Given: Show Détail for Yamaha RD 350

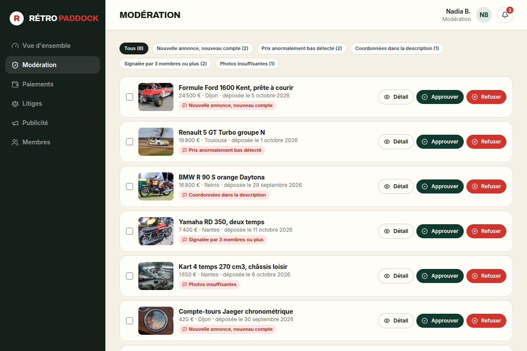Looking at the screenshot, I should tap(396, 231).
